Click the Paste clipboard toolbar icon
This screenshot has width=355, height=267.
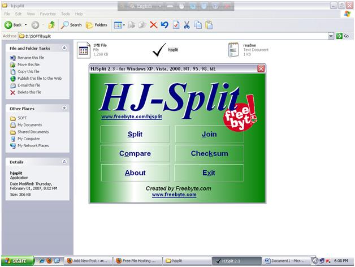209,25
